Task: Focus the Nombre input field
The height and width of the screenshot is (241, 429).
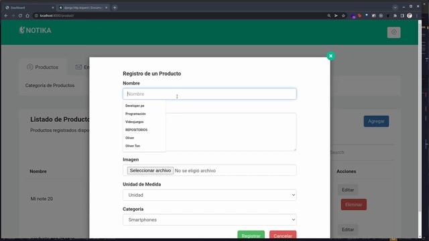Action: point(209,94)
